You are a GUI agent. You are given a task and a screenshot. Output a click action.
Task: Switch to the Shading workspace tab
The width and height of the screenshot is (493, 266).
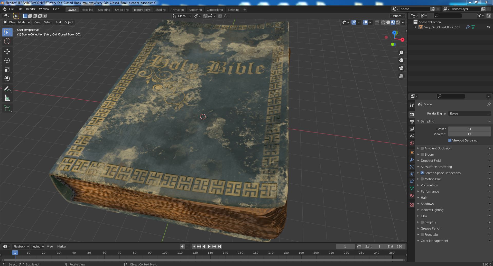click(160, 10)
